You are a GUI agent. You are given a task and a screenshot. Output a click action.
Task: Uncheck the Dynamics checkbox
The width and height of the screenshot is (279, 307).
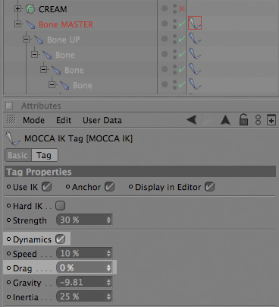coord(60,239)
